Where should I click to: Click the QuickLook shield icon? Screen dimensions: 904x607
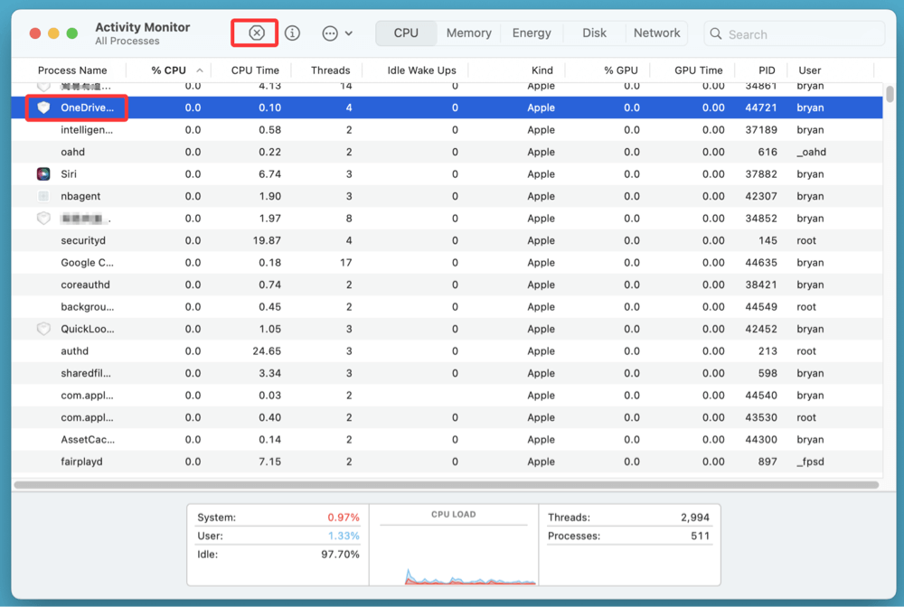(x=43, y=329)
